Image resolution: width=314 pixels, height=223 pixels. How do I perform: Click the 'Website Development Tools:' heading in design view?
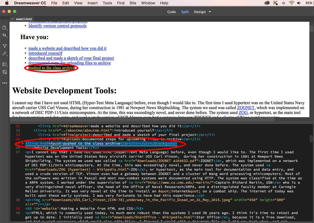(x=64, y=90)
